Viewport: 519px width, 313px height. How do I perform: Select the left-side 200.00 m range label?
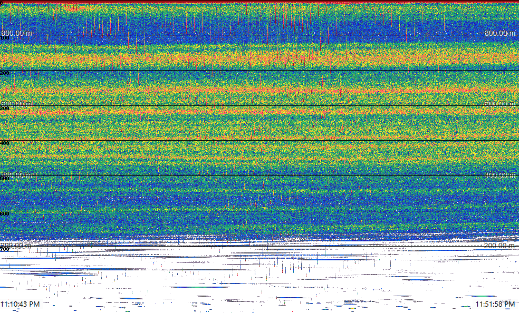point(17,245)
